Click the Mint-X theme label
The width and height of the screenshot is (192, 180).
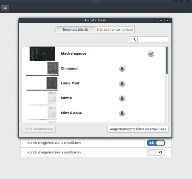(x=66, y=98)
